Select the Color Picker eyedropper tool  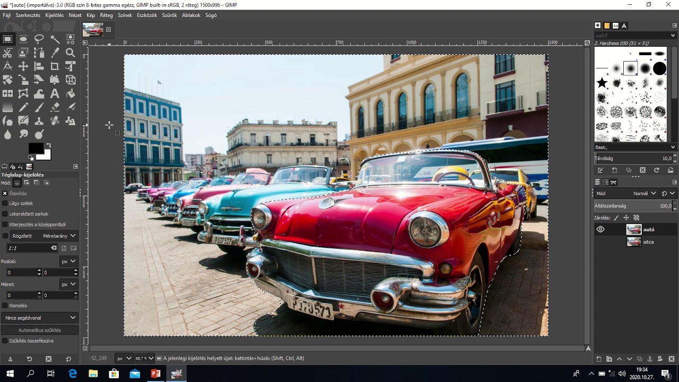coord(55,53)
